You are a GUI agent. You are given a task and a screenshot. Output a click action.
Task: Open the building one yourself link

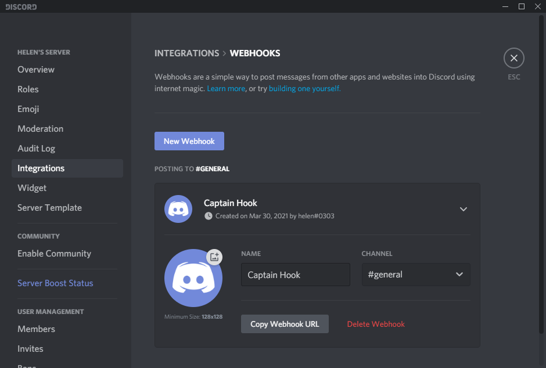pyautogui.click(x=304, y=89)
